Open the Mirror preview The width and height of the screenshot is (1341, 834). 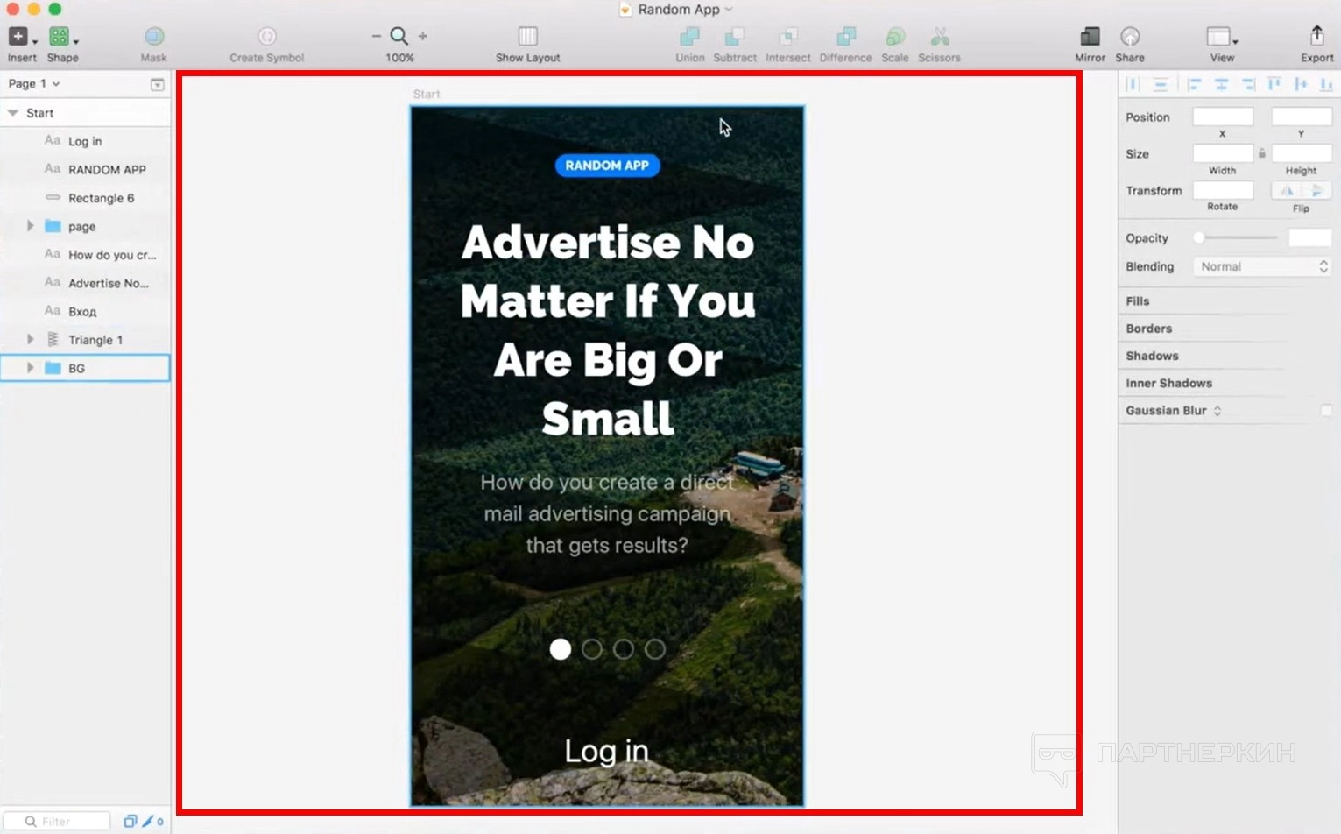tap(1090, 36)
